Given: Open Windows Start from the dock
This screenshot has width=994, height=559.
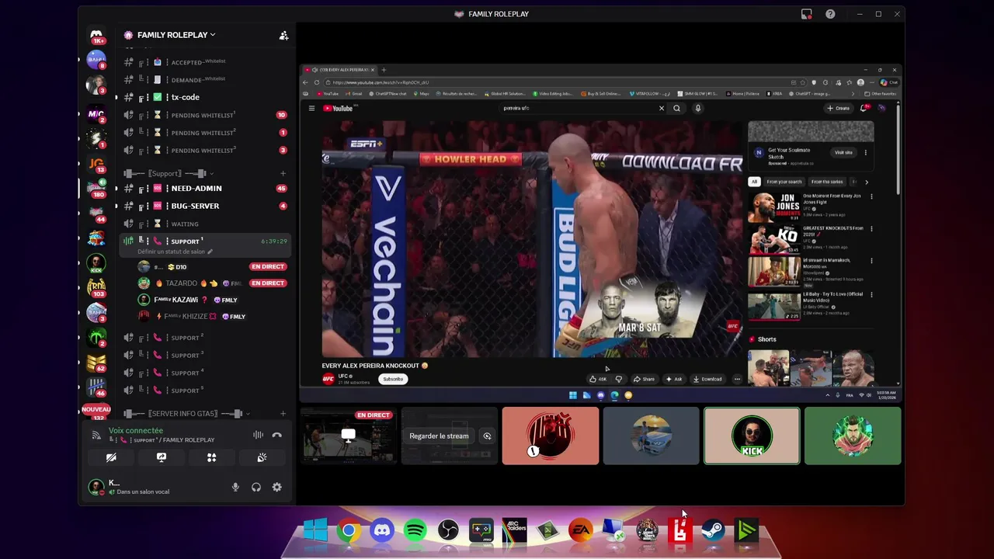Looking at the screenshot, I should point(315,531).
